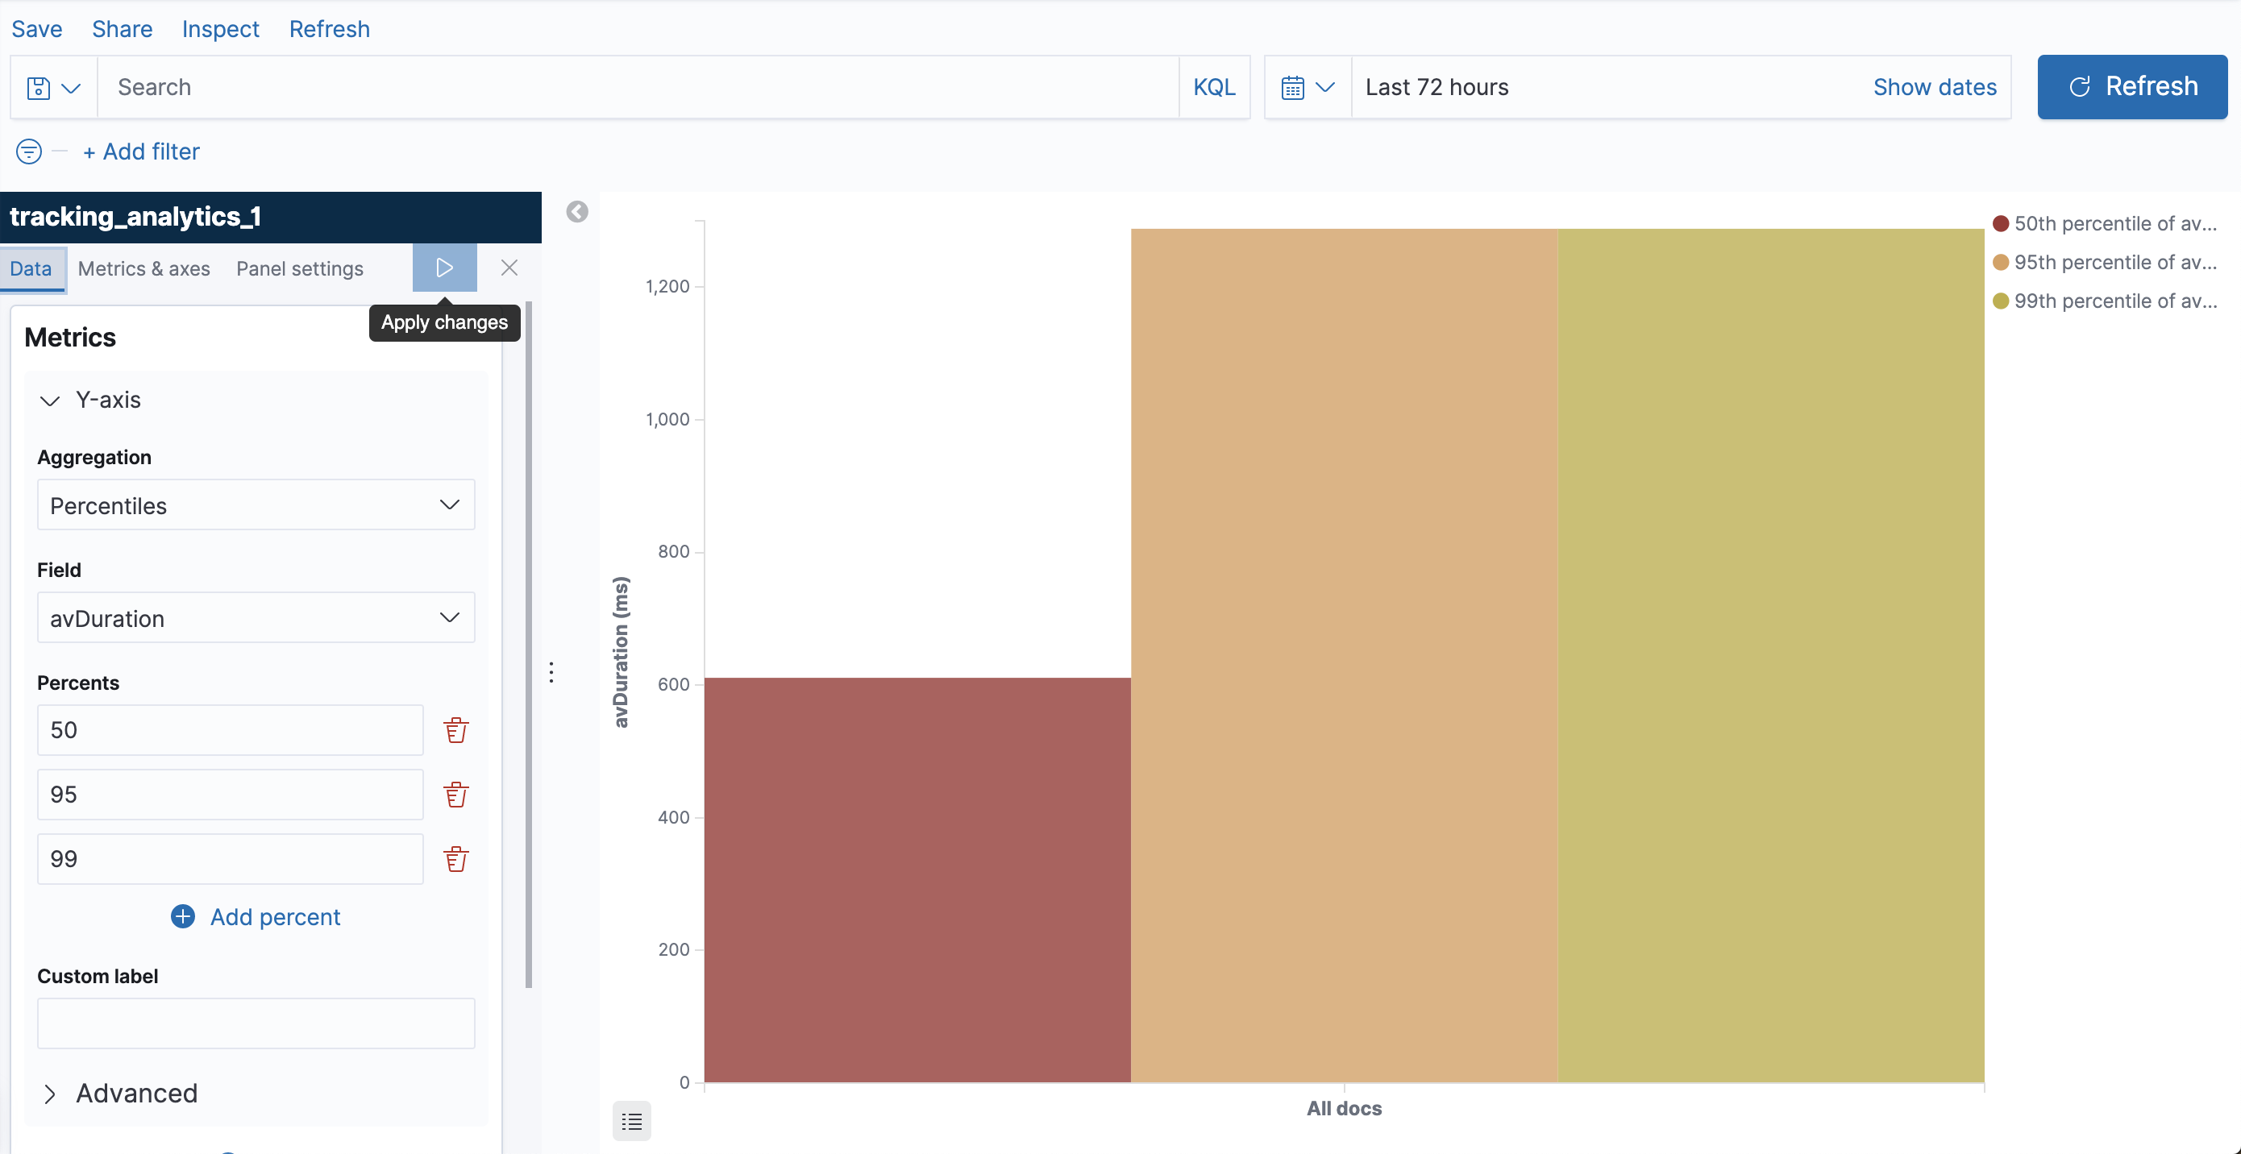This screenshot has width=2241, height=1154.
Task: Collapse the editor sidebar arrow
Action: pyautogui.click(x=577, y=212)
